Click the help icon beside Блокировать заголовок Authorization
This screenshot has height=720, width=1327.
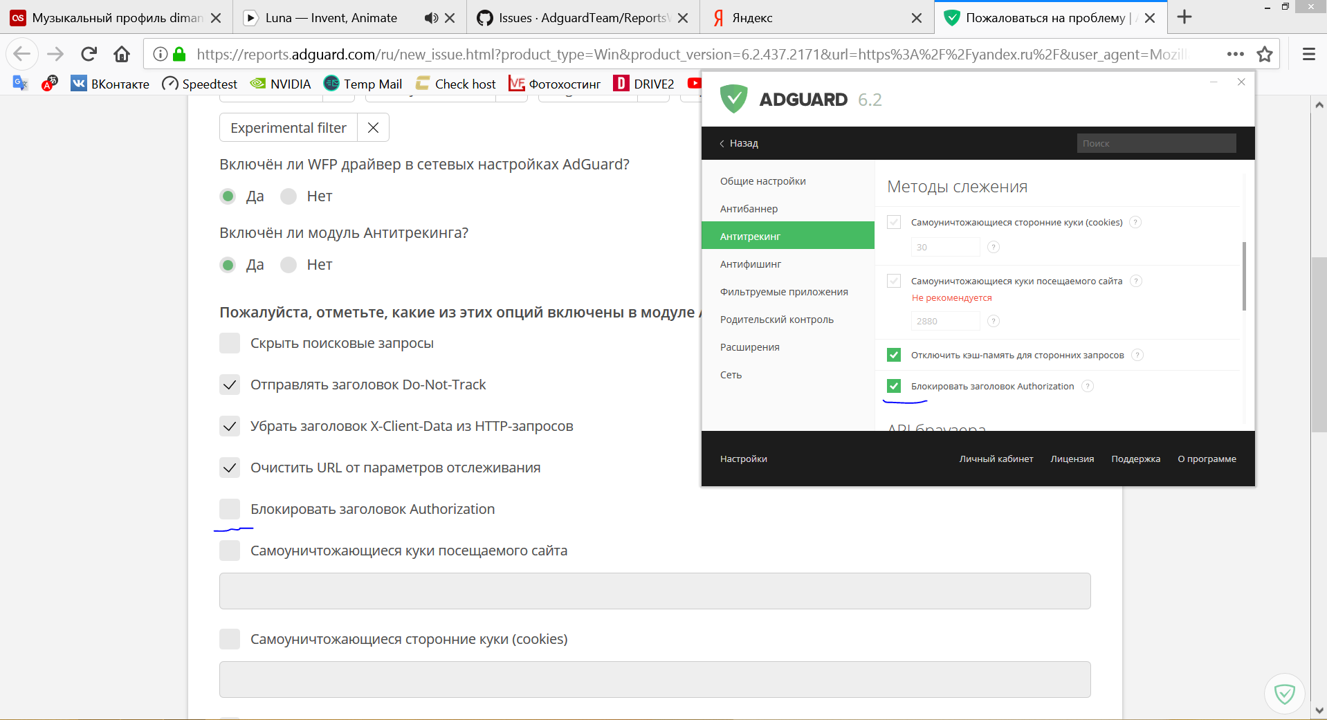pos(1088,386)
